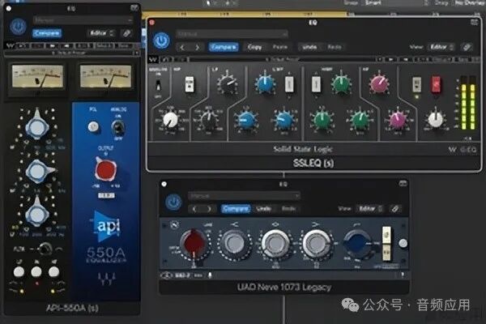The image size is (486, 324).
Task: Toggle the SSLEQ analog on/off switch
Action: click(159, 85)
